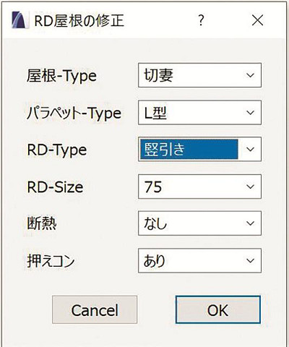
Task: Open the 押えコン dropdown arrow
Action: 251,260
